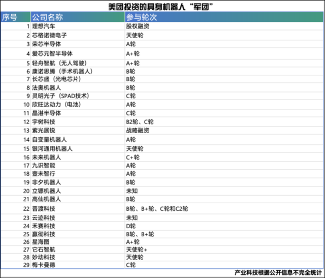Click 轻舟智航（无人驾驶）cell
Image resolution: width=325 pixels, height=278 pixels.
78,63
